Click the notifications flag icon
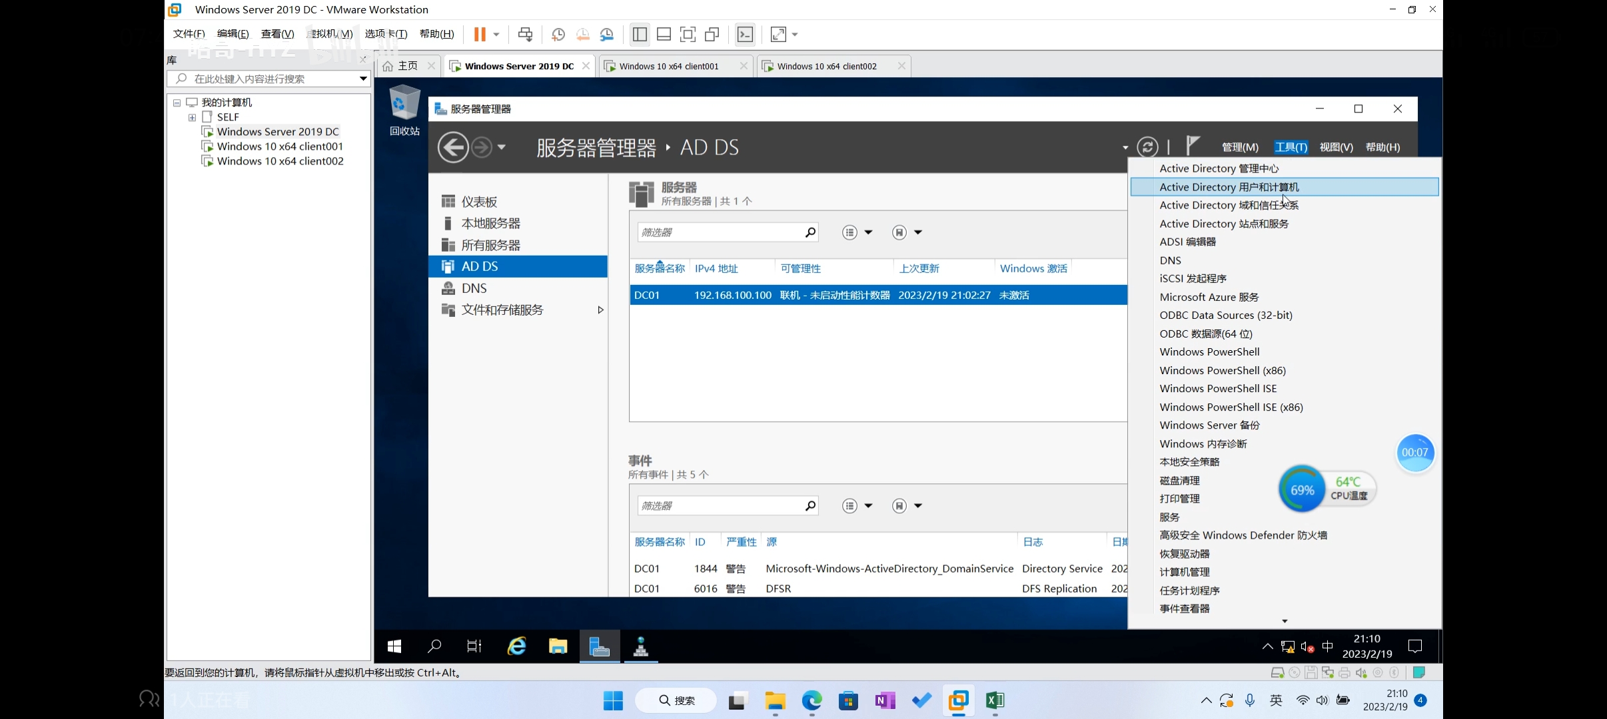The height and width of the screenshot is (719, 1607). [1193, 145]
